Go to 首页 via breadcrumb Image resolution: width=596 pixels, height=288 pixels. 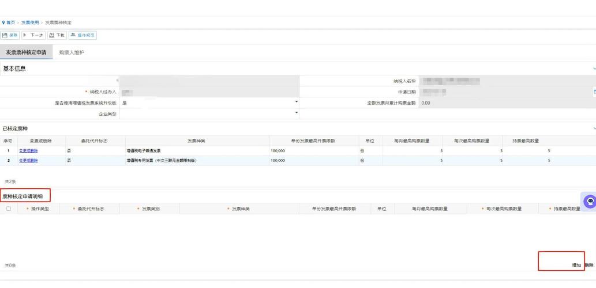10,22
